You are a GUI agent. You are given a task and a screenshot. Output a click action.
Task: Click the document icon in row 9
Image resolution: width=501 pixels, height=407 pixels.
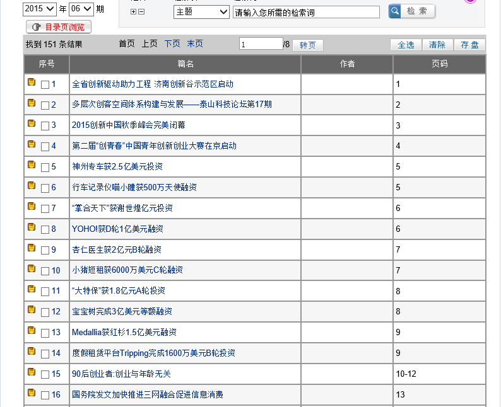tap(32, 248)
